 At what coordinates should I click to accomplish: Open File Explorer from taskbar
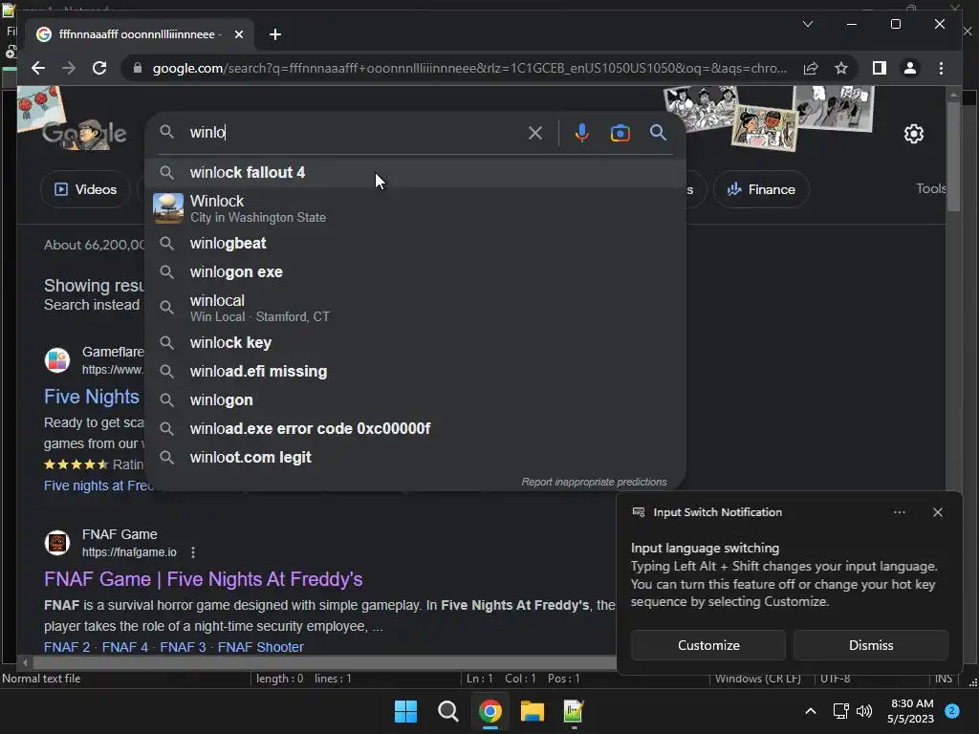coord(533,711)
